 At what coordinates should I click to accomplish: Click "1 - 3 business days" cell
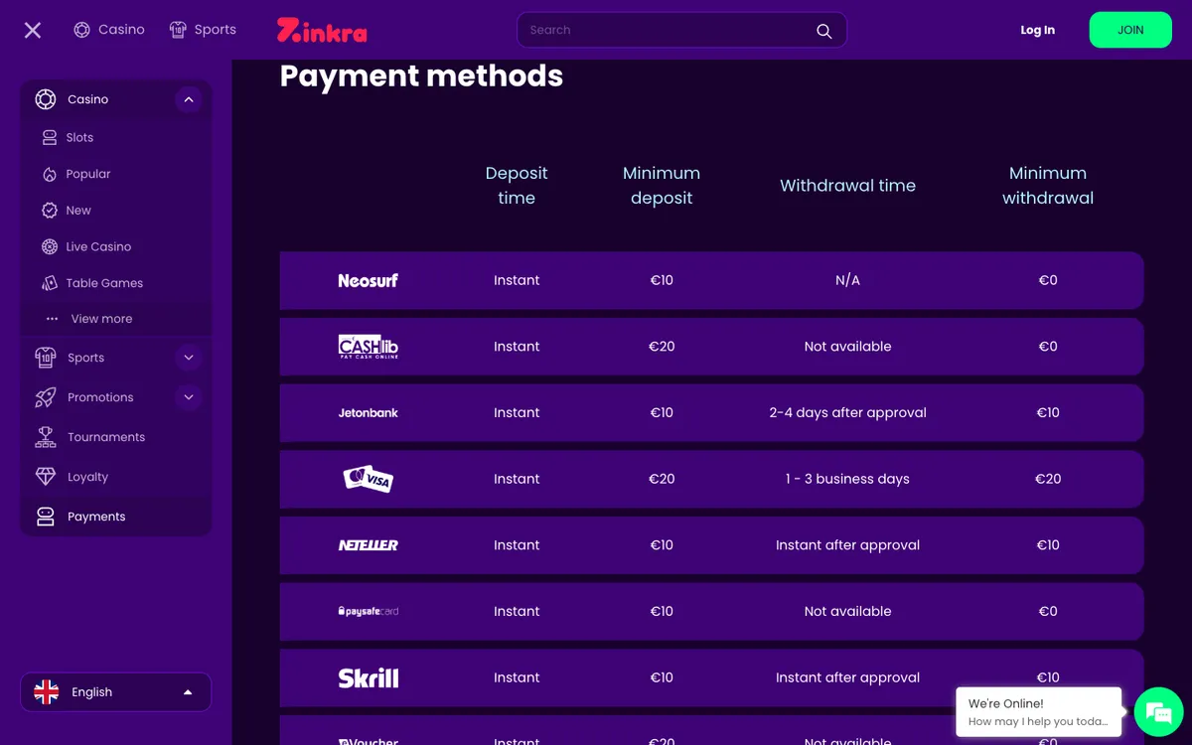(848, 479)
